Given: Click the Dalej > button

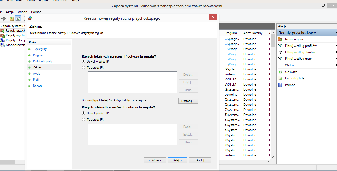Looking at the screenshot, I should coord(177,160).
